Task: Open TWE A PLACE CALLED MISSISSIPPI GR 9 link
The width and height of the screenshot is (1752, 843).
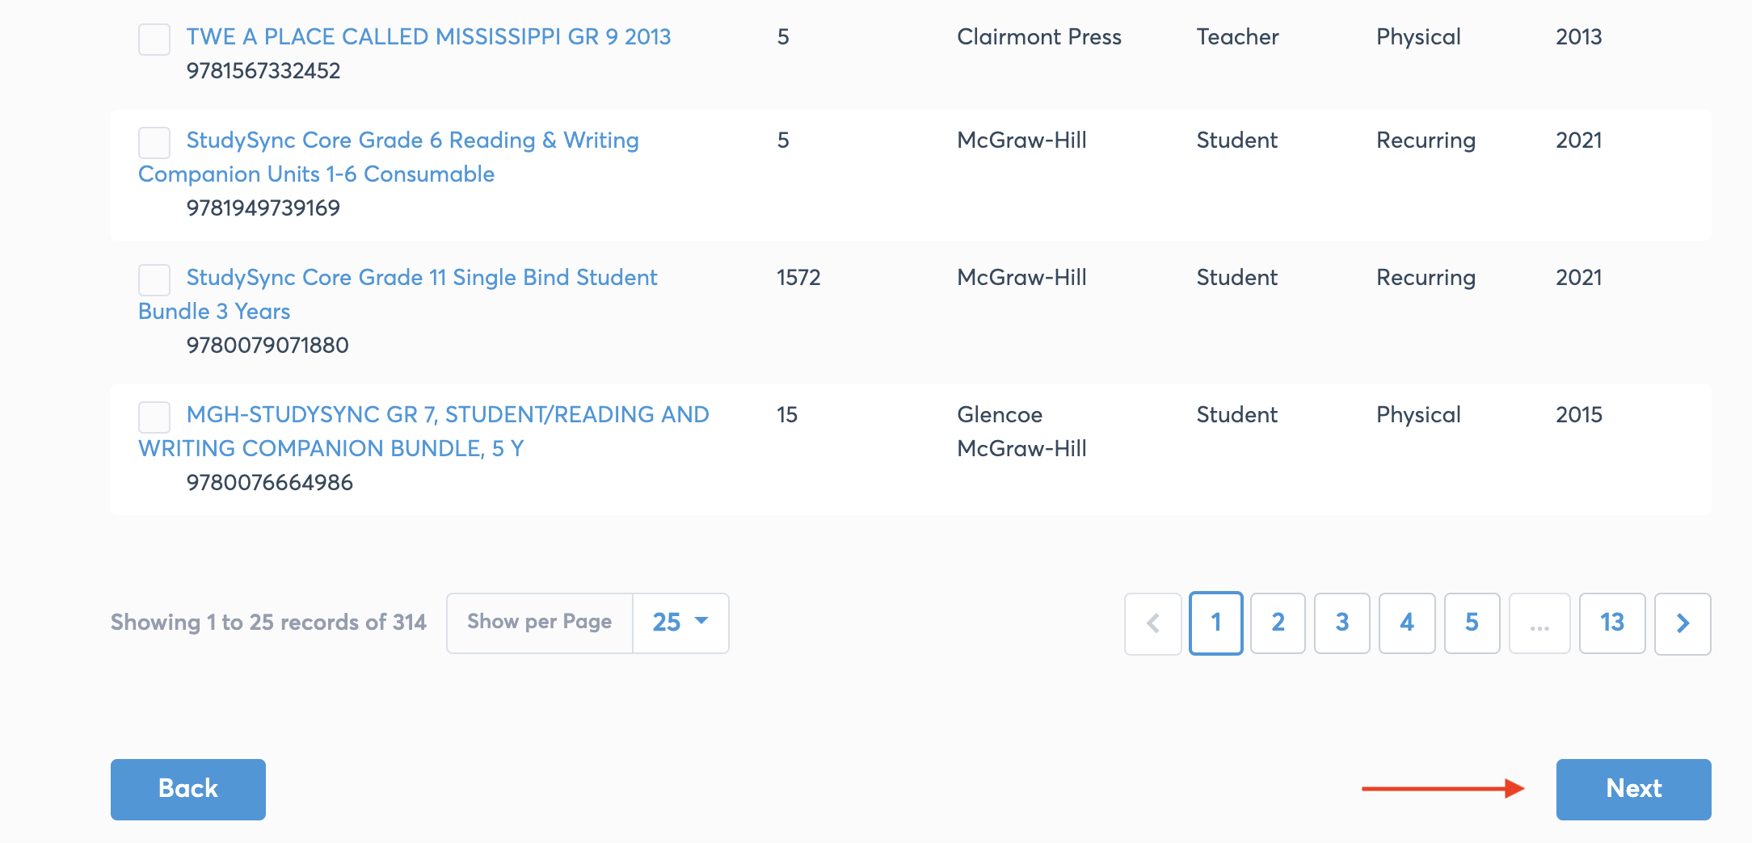Action: tap(427, 36)
